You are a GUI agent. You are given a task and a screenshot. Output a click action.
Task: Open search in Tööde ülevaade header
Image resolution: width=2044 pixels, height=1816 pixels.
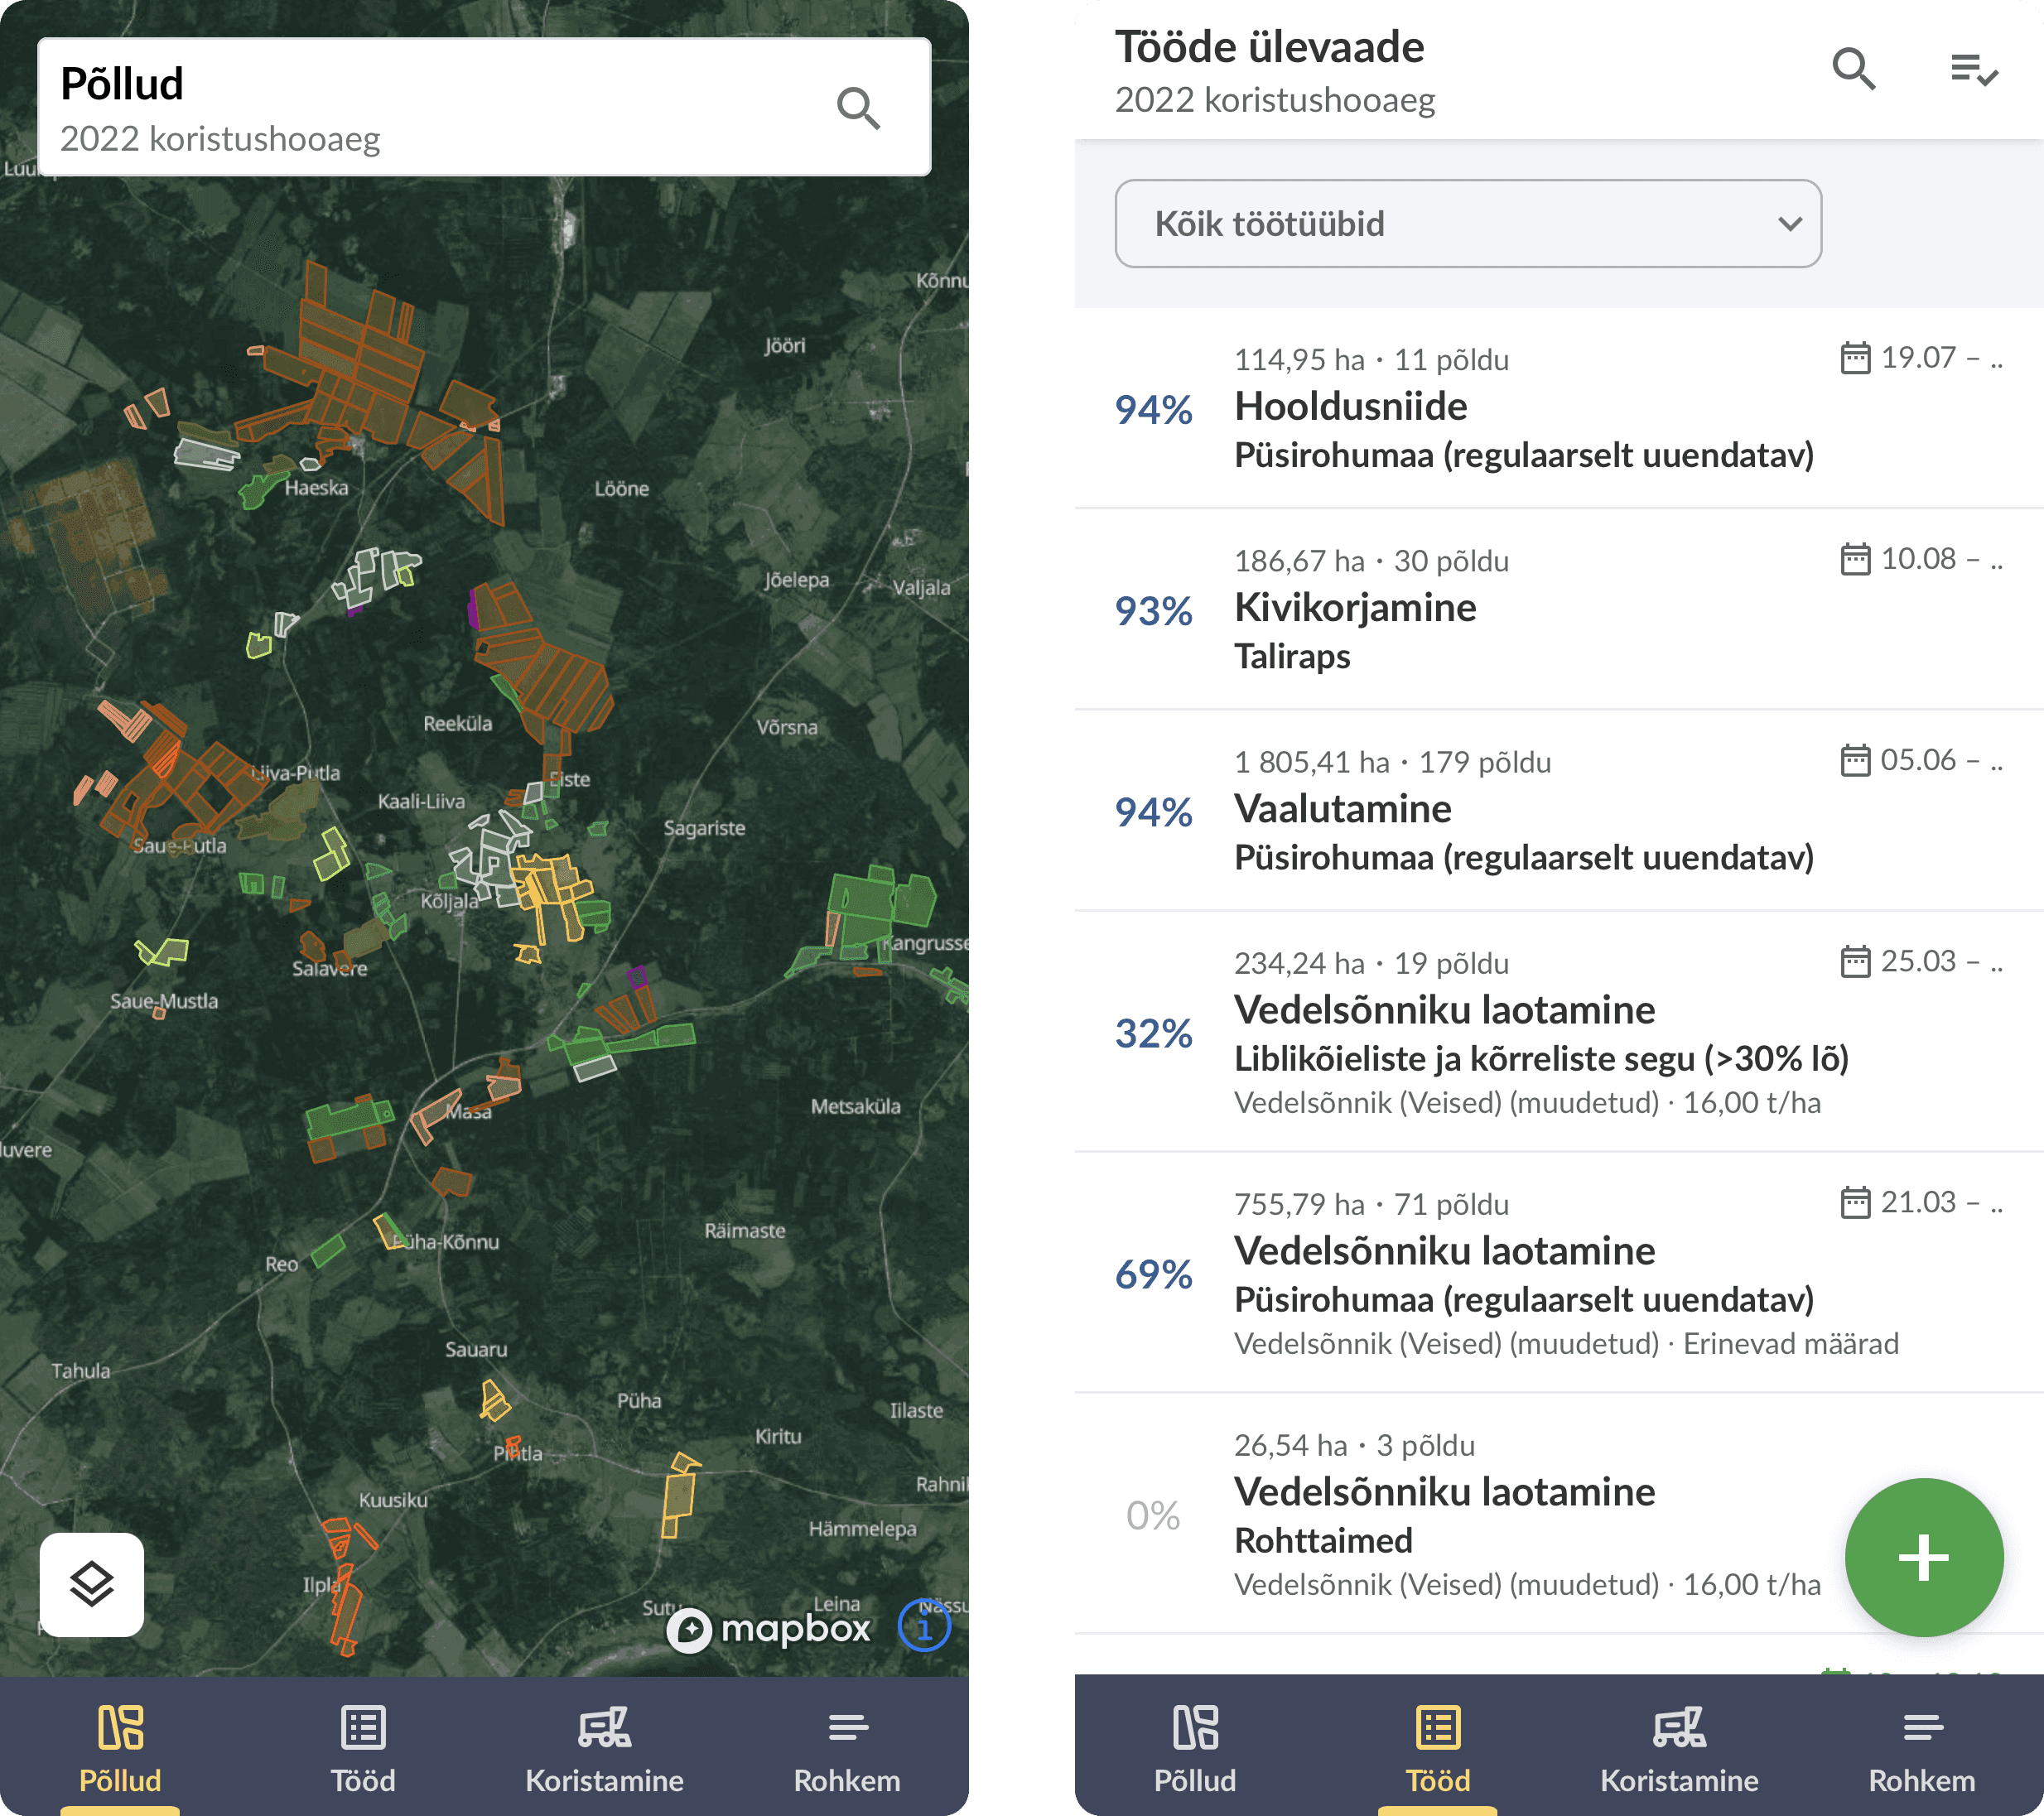1853,69
